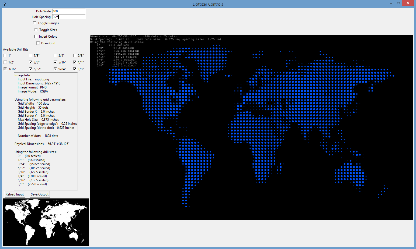
Task: Uncheck the 5/32" drill bit
Action: click(30, 69)
